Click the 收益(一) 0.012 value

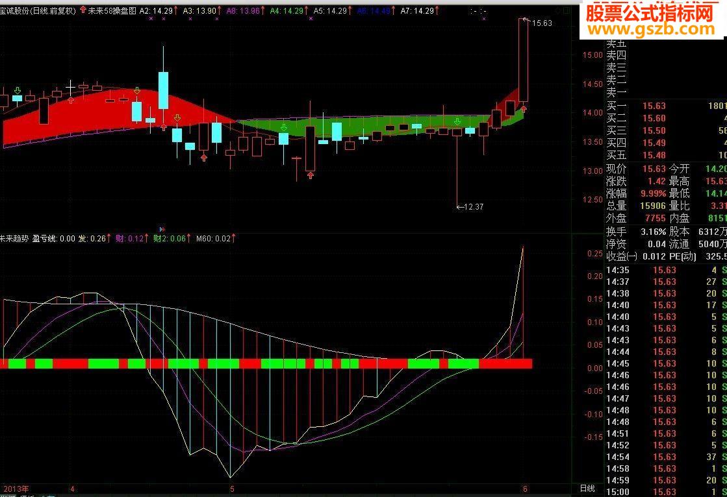click(x=654, y=256)
